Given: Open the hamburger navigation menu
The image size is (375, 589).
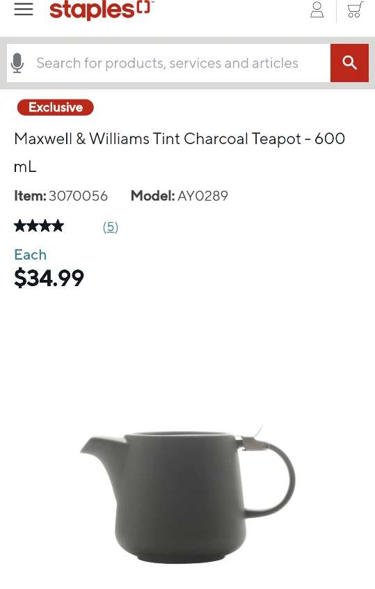Looking at the screenshot, I should (x=24, y=9).
